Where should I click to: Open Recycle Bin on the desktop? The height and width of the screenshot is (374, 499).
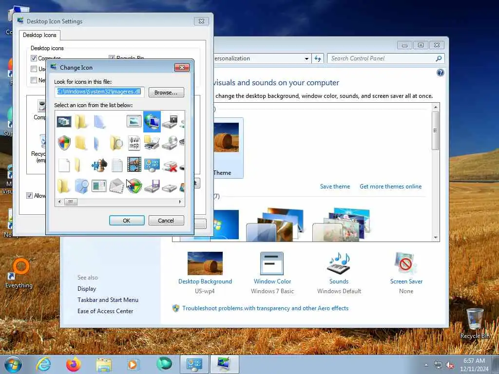(x=475, y=323)
